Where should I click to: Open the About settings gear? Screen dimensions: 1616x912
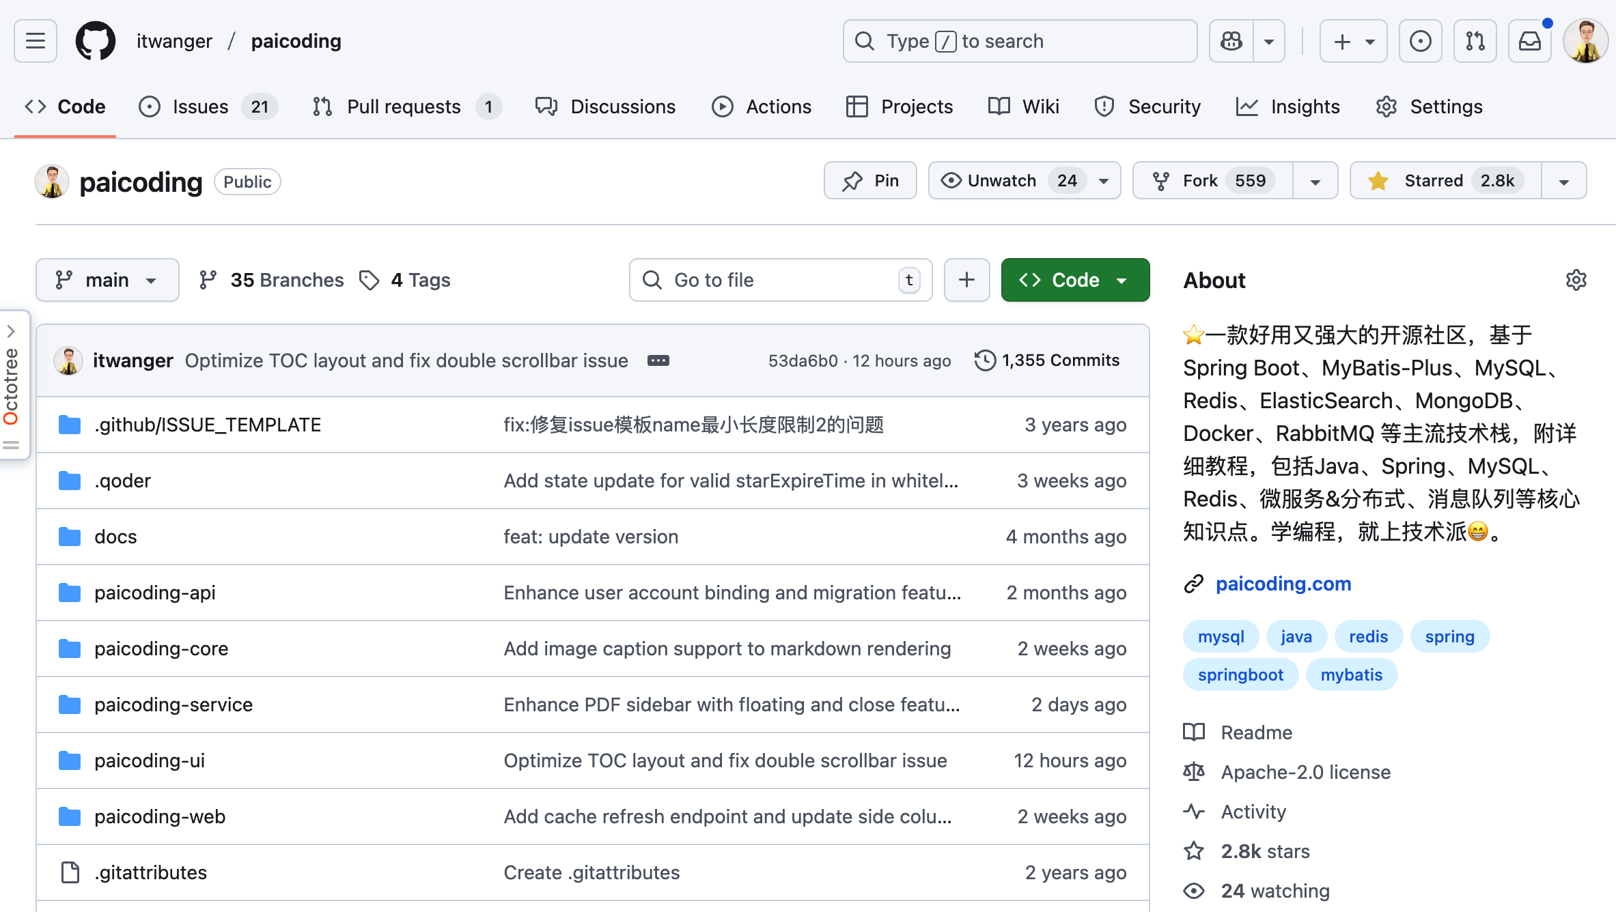point(1576,280)
